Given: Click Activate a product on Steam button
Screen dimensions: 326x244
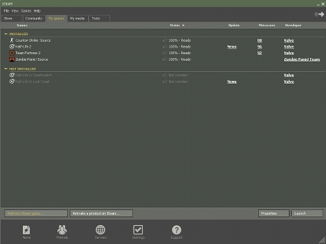Looking at the screenshot, I should pyautogui.click(x=101, y=213).
